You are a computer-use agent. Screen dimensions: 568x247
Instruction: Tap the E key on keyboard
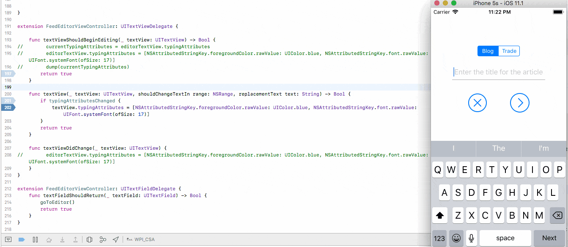coord(465,170)
